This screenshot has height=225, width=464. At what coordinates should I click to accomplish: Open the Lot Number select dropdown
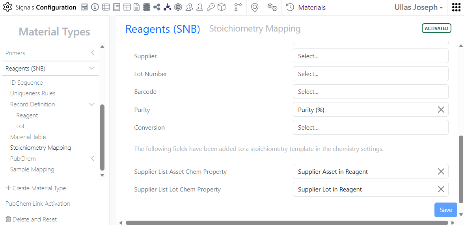point(370,74)
